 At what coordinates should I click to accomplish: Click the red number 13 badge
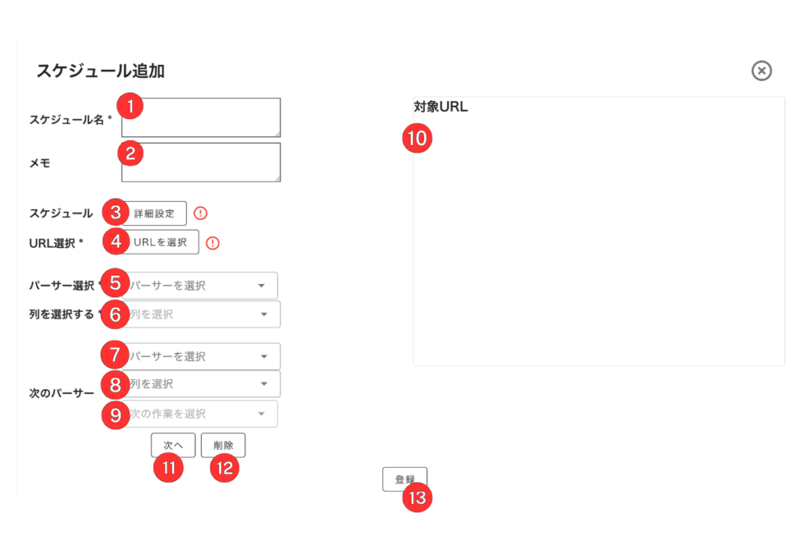point(418,497)
